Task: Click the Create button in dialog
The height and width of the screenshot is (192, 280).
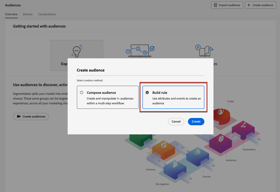Action: pos(196,121)
